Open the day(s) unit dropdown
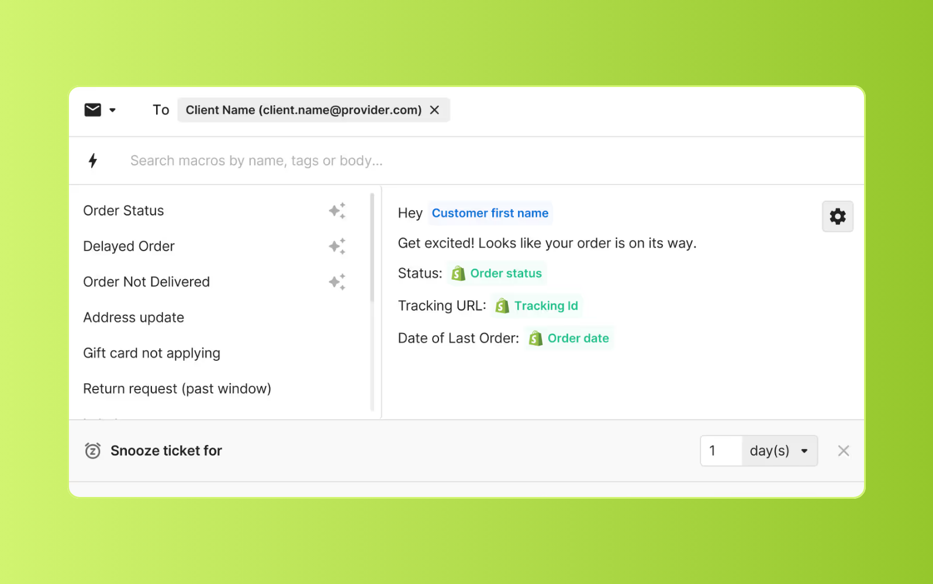 pyautogui.click(x=779, y=450)
